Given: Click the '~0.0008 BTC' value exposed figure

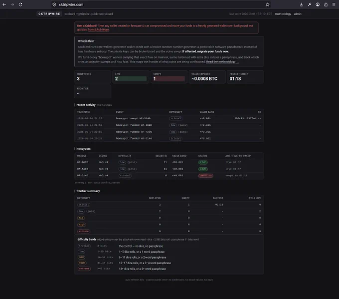Looking at the screenshot, I should pos(204,78).
